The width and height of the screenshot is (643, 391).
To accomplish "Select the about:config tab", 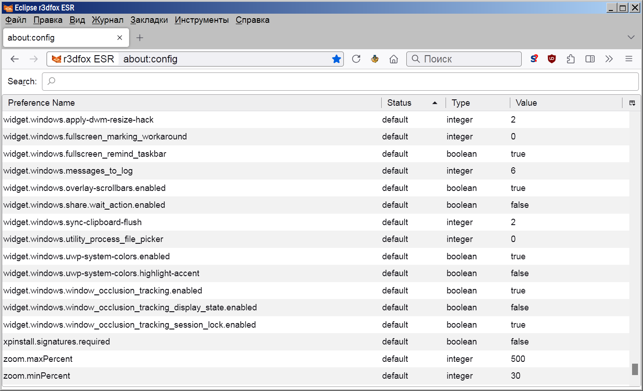I will (x=66, y=38).
